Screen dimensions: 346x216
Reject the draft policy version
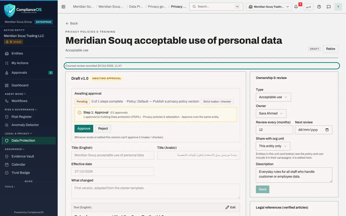pos(103,129)
